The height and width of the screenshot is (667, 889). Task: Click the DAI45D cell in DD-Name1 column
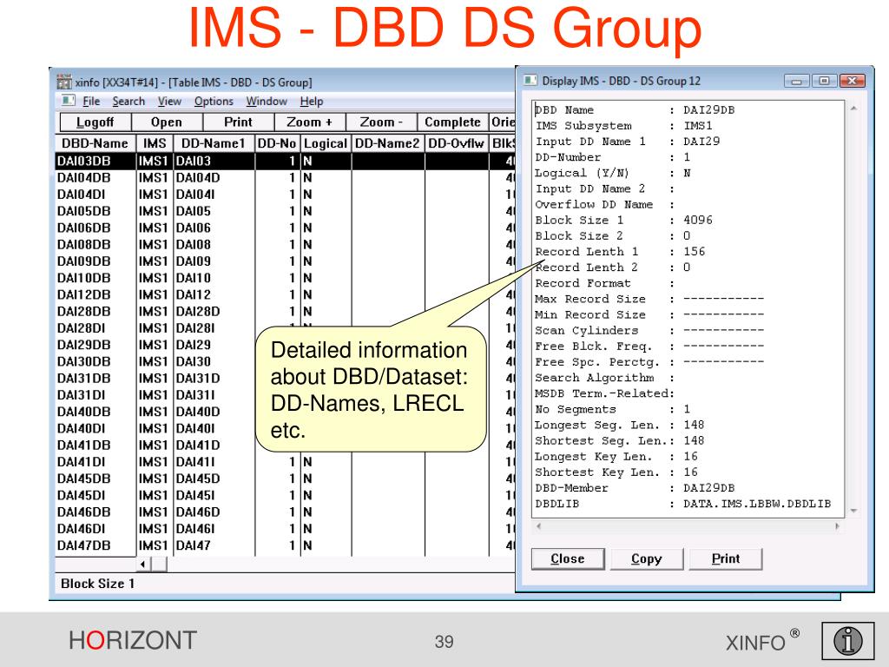tap(214, 479)
